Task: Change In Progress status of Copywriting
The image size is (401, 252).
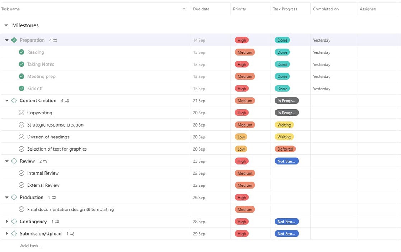Action: (287, 113)
